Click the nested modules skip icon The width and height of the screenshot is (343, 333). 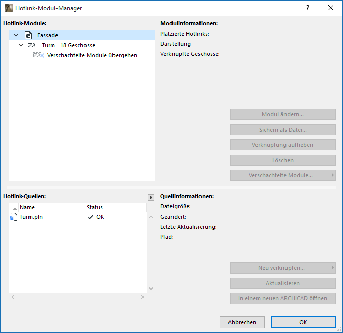38,55
